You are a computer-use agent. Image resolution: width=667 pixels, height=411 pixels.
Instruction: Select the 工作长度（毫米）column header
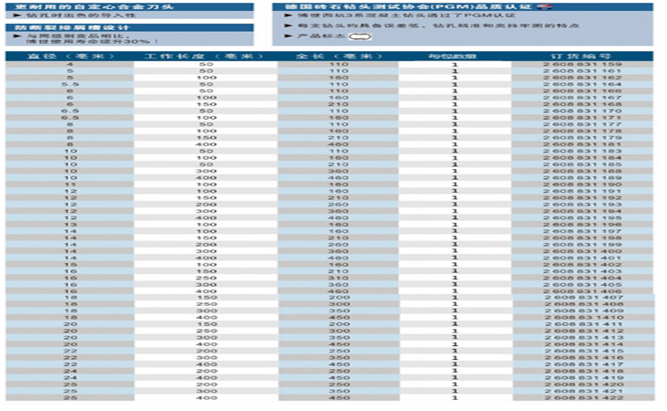[x=200, y=56]
